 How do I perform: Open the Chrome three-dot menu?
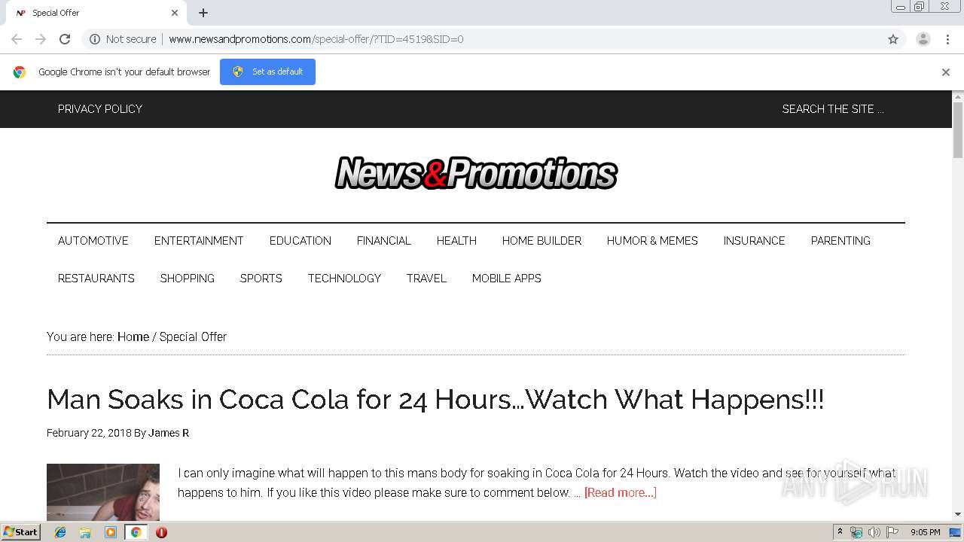pyautogui.click(x=947, y=39)
